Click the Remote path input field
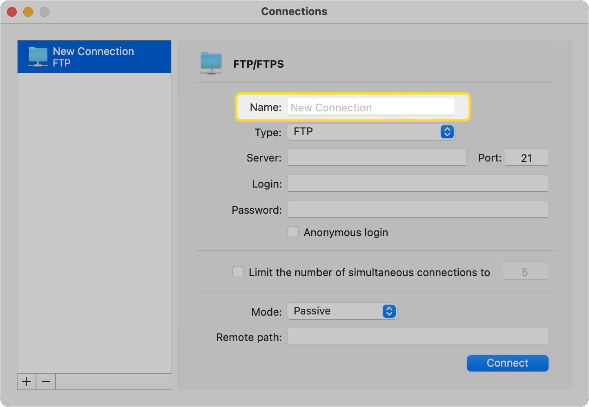 (x=417, y=336)
